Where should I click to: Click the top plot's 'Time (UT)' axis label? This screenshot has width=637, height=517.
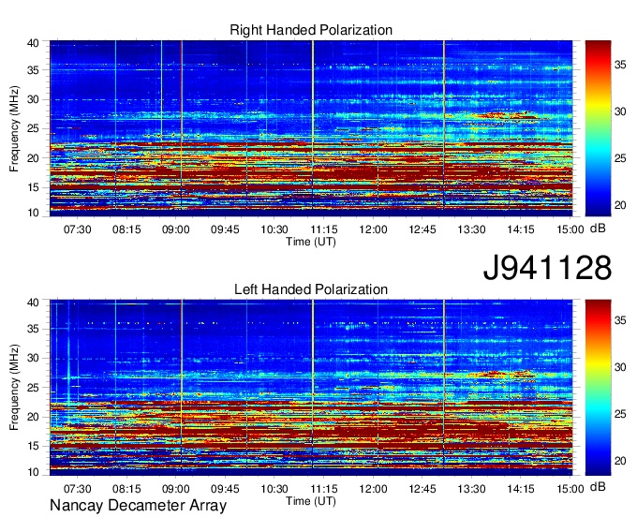(311, 242)
